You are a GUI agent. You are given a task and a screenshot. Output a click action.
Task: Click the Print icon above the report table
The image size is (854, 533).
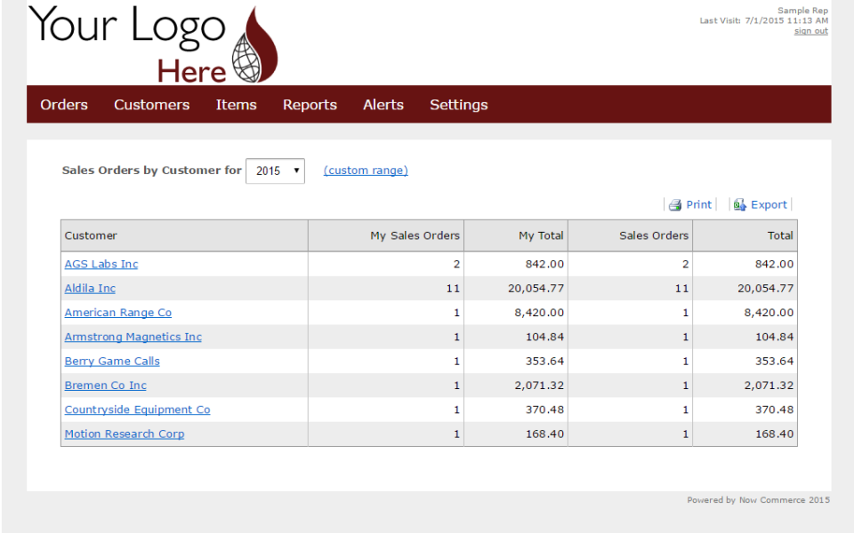pyautogui.click(x=689, y=204)
